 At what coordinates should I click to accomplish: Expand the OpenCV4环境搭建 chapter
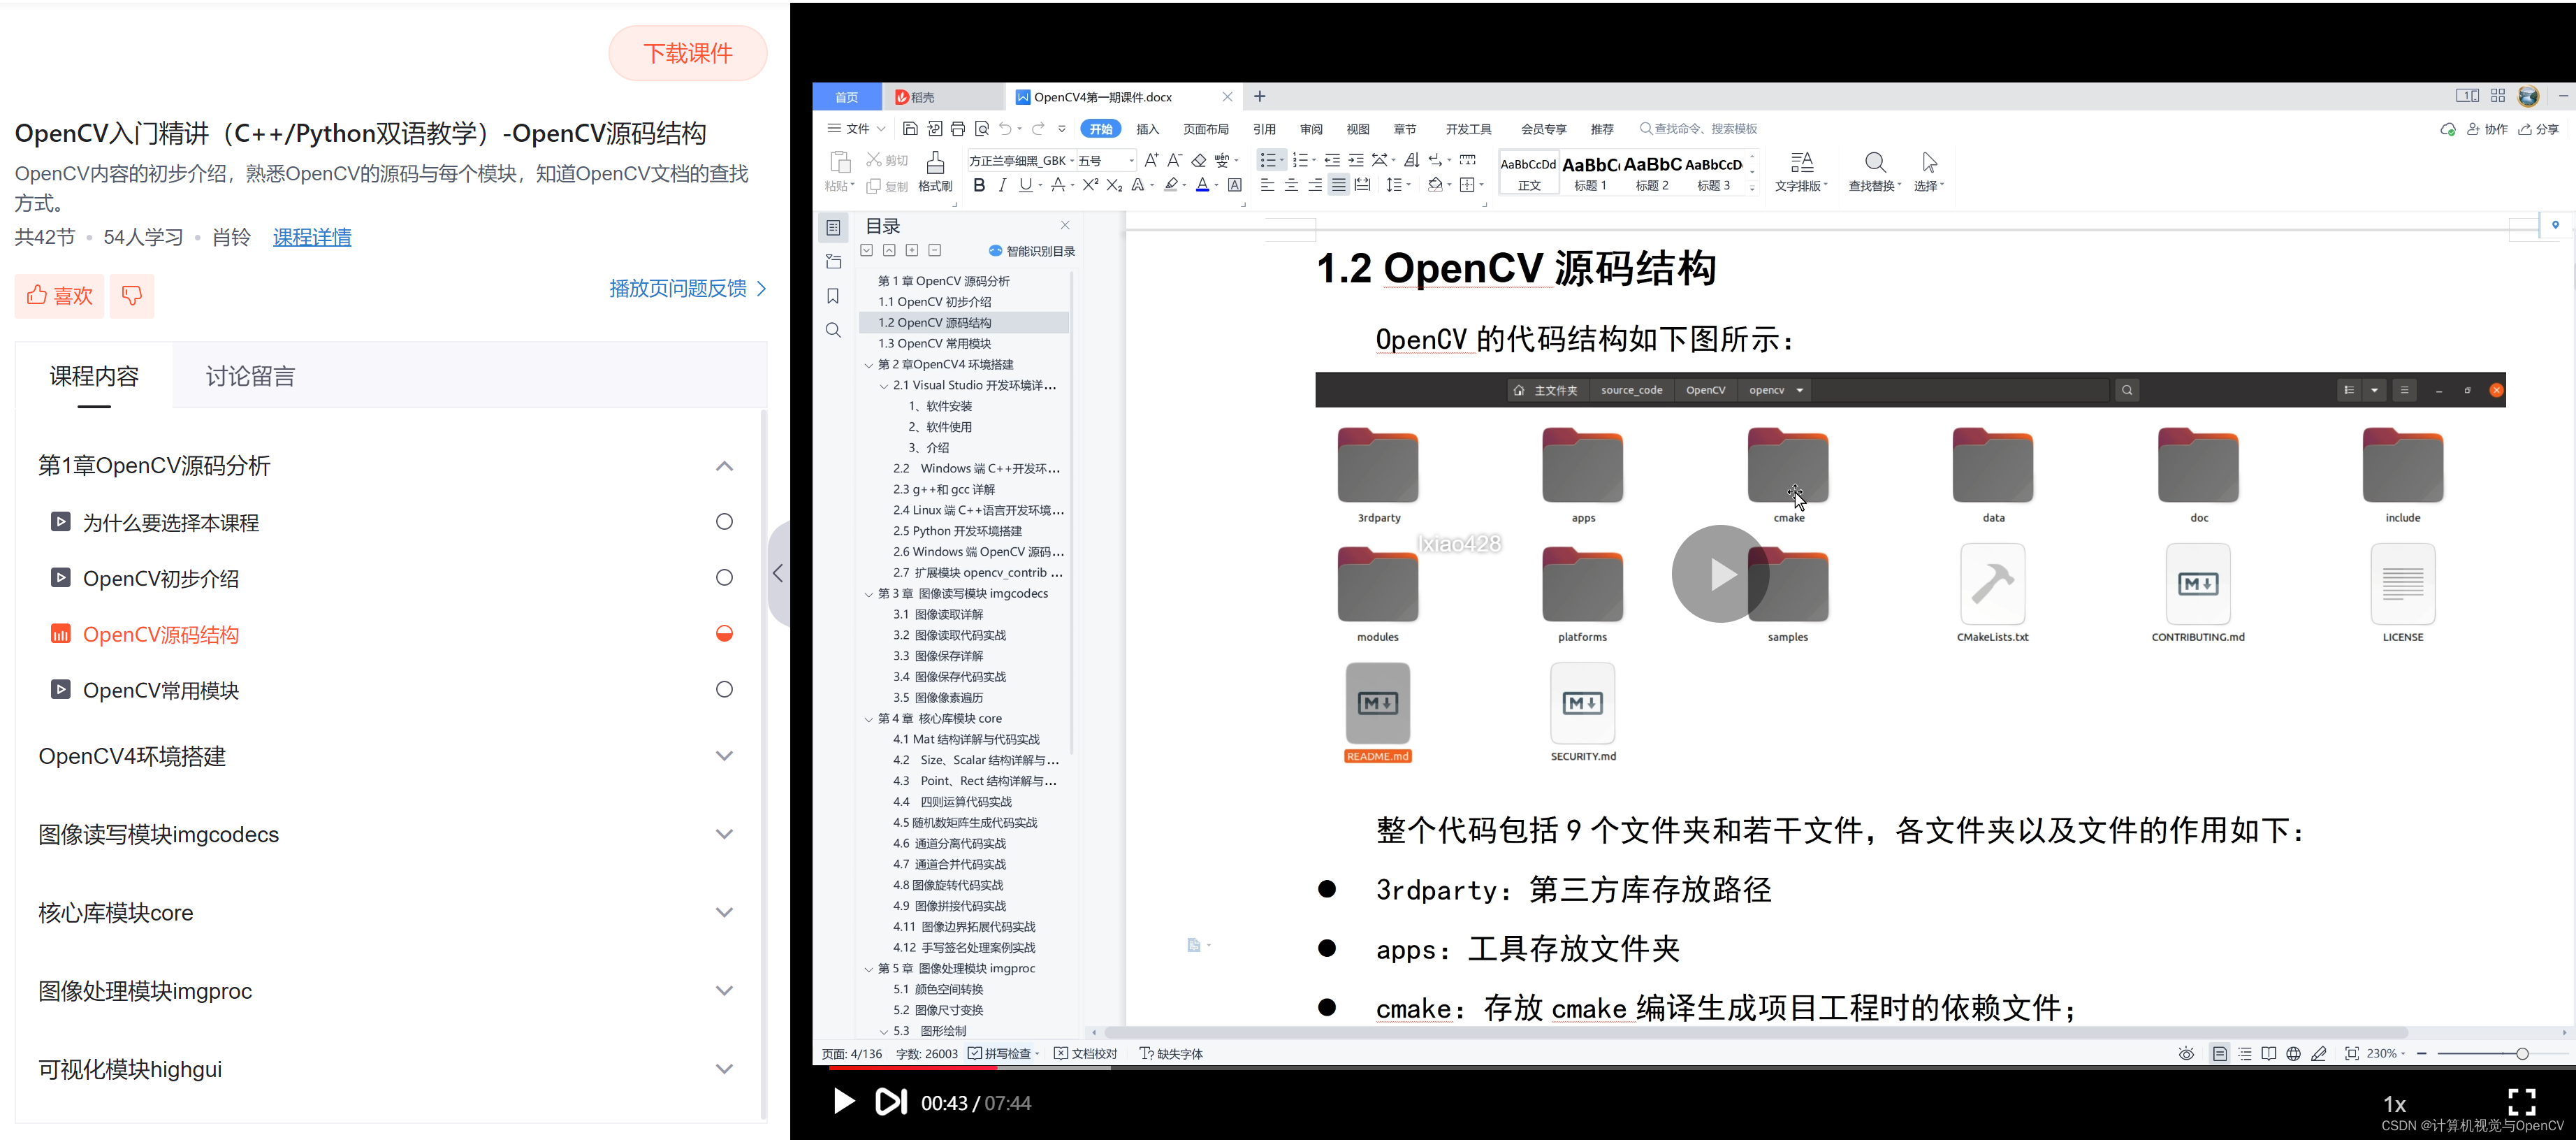click(x=724, y=756)
